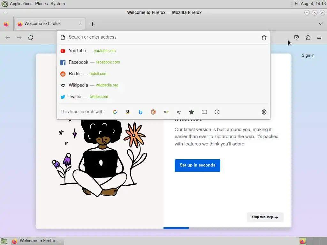Search this time with Bing

coord(141,112)
